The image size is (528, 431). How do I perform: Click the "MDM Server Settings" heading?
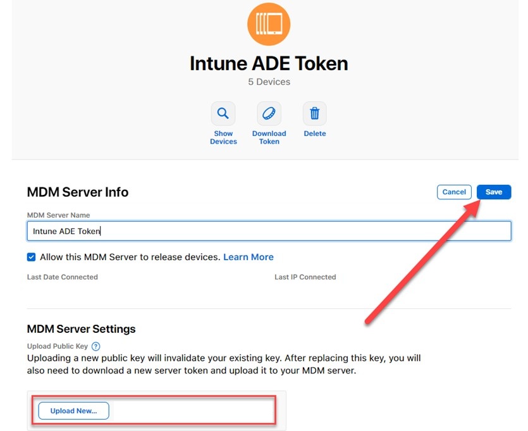tap(81, 329)
